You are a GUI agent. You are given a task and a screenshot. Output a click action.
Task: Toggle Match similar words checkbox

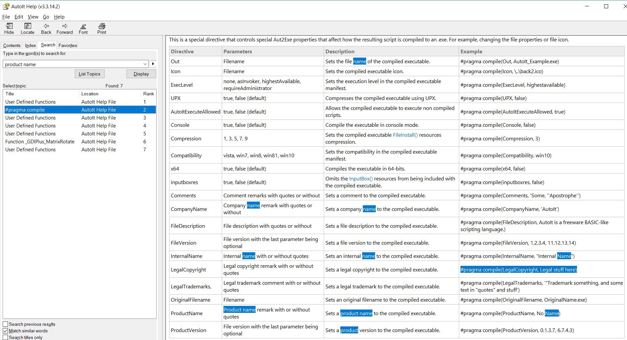(x=5, y=331)
